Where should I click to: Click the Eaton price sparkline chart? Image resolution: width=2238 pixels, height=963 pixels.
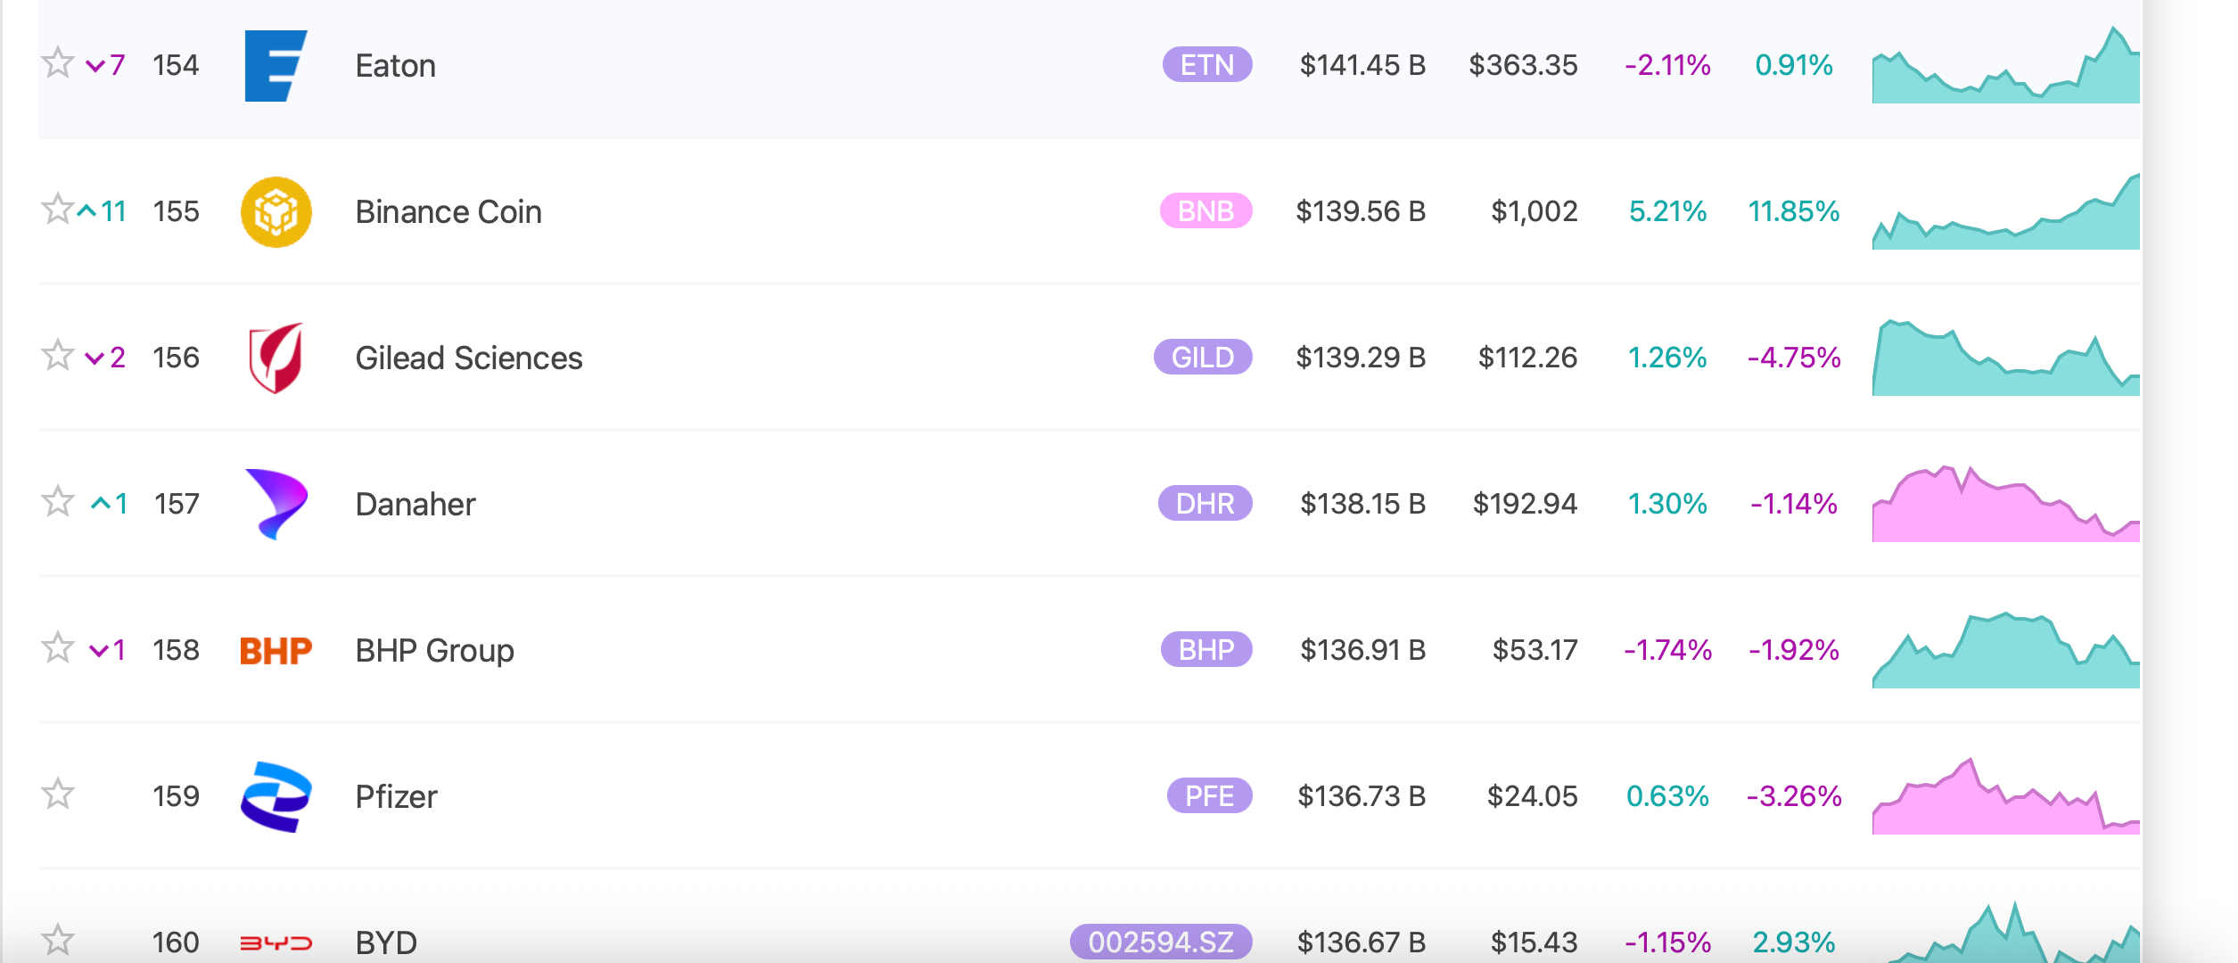click(2005, 68)
